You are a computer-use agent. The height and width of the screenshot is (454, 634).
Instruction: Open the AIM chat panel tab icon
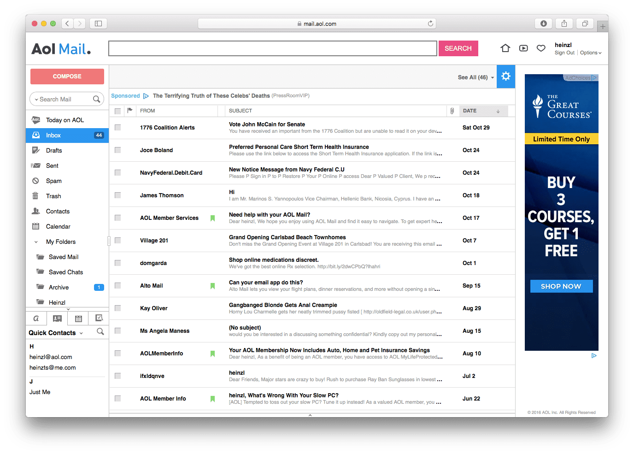point(36,318)
